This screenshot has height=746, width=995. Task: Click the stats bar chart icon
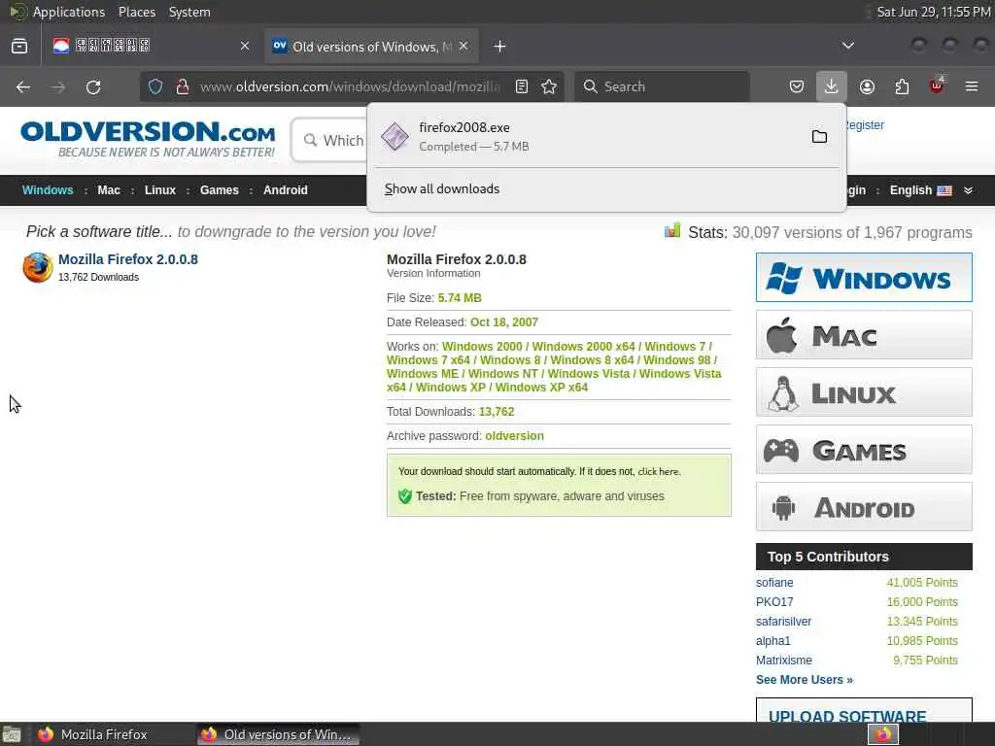click(672, 230)
